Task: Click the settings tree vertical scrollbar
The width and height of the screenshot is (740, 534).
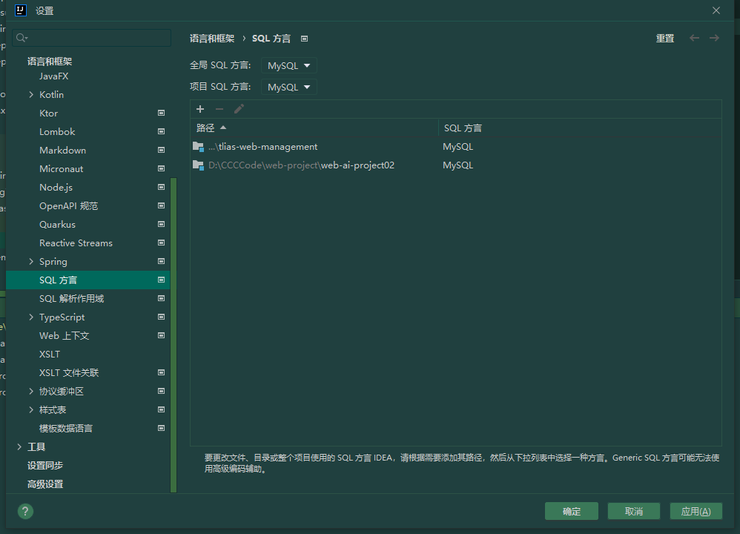Action: coord(174,334)
